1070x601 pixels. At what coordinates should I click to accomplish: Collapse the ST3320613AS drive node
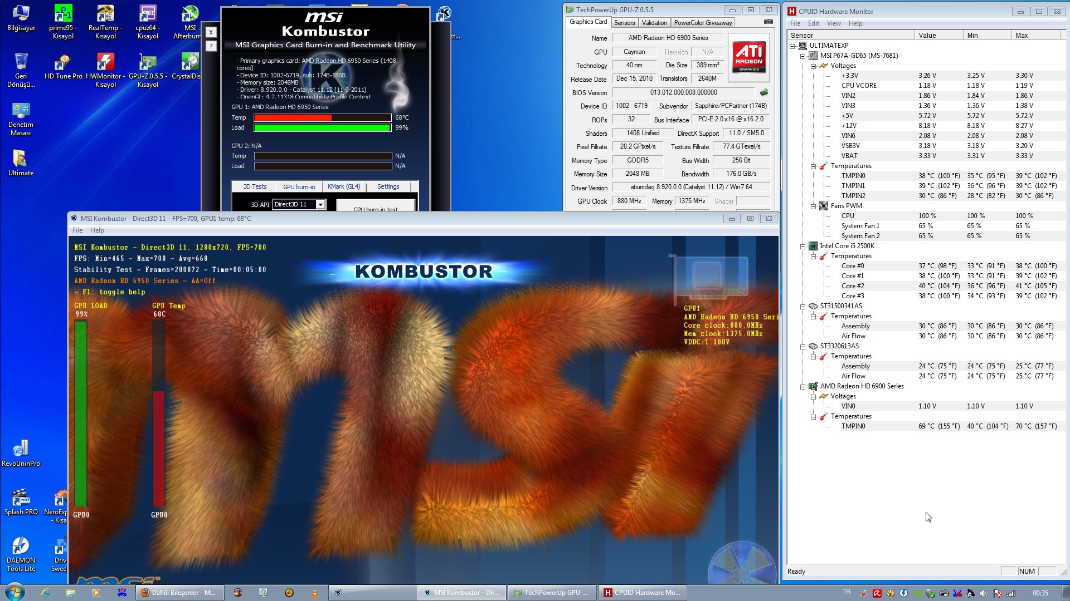pyautogui.click(x=803, y=346)
